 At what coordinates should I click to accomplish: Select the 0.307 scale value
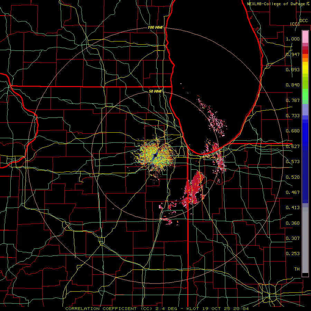[x=293, y=238]
